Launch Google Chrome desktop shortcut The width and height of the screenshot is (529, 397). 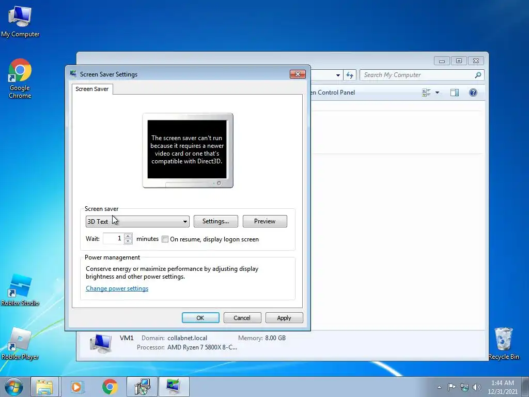(20, 79)
